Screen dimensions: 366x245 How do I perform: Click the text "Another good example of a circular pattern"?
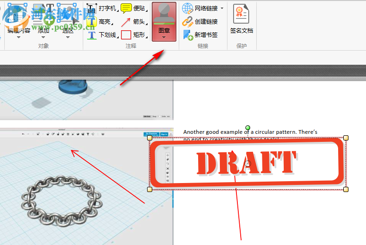(x=240, y=132)
